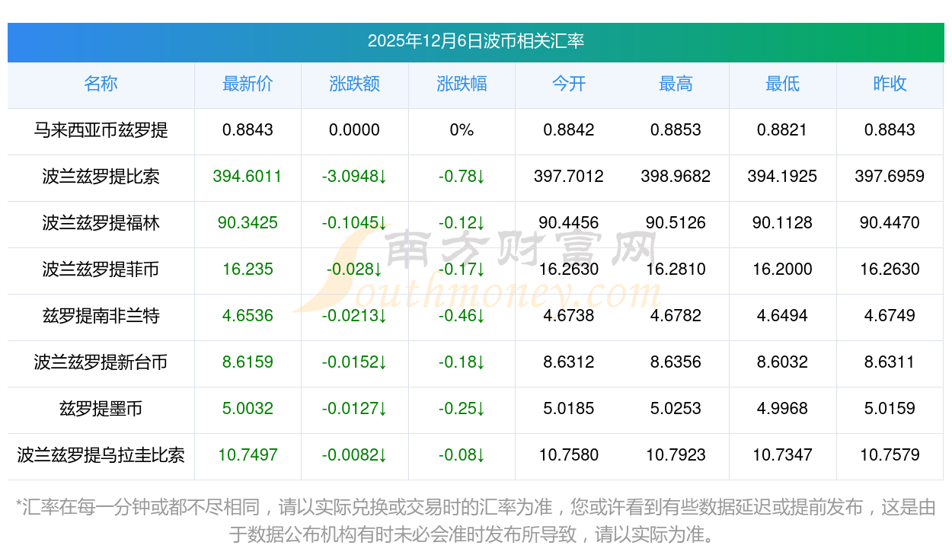Image resolution: width=952 pixels, height=558 pixels.
Task: Click the previous close 8.6311
Action: click(890, 362)
